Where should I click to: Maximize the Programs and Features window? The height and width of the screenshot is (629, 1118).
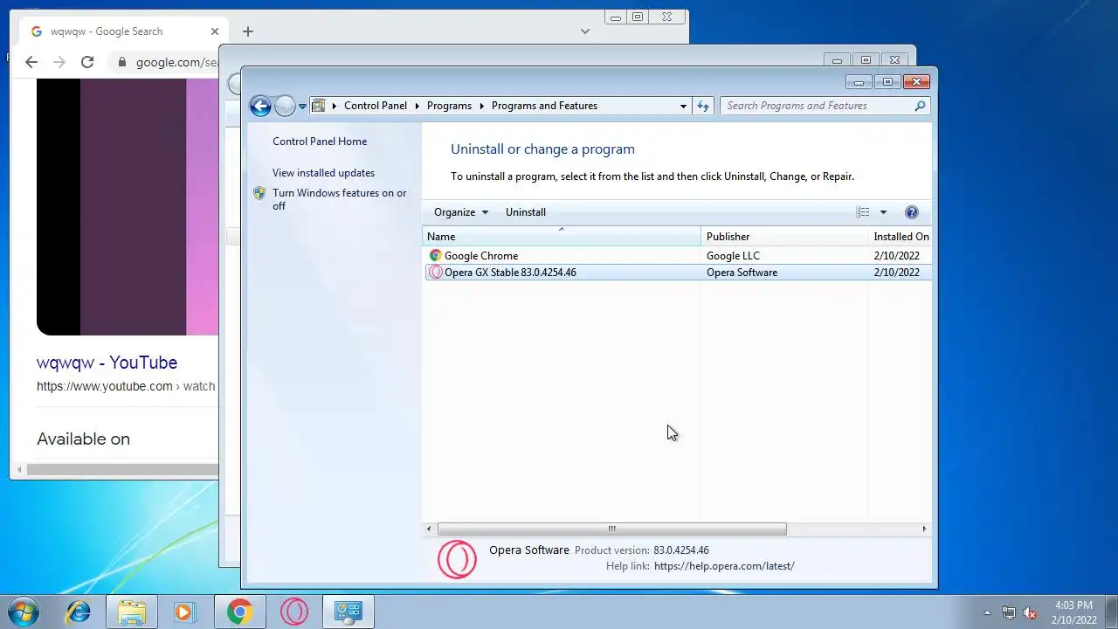pyautogui.click(x=887, y=82)
